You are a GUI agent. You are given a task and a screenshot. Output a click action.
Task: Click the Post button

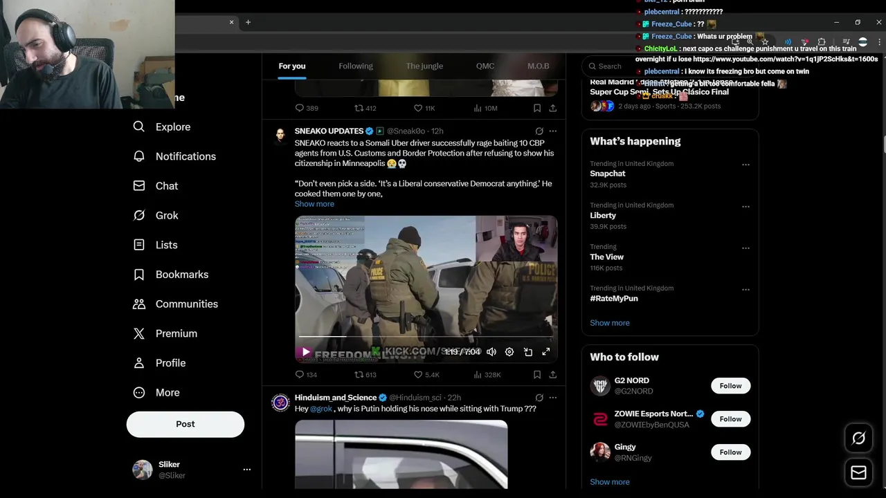[186, 424]
